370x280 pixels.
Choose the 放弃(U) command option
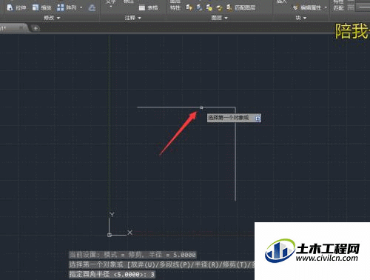click(x=142, y=264)
